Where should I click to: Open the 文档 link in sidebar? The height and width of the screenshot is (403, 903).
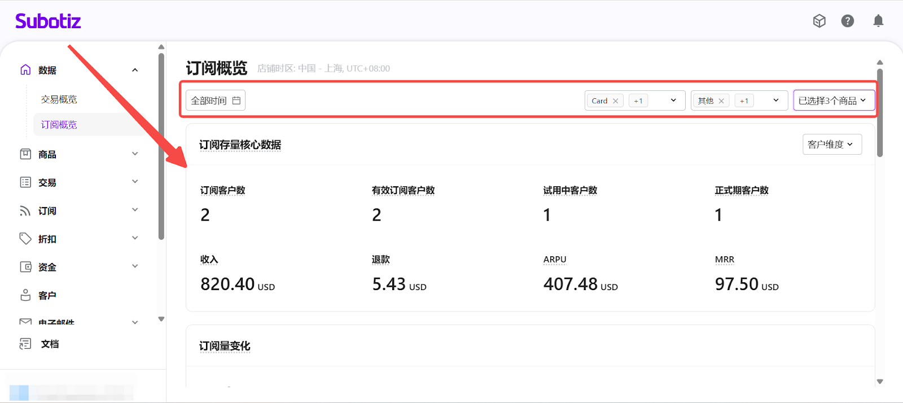[50, 344]
